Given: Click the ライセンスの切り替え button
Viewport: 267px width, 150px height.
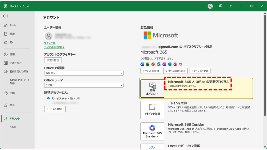Looking at the screenshot, I should pyautogui.click(x=175, y=71).
